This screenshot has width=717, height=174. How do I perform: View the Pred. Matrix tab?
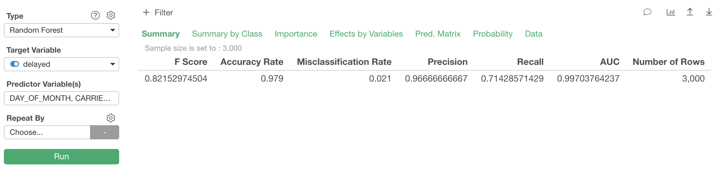click(438, 34)
